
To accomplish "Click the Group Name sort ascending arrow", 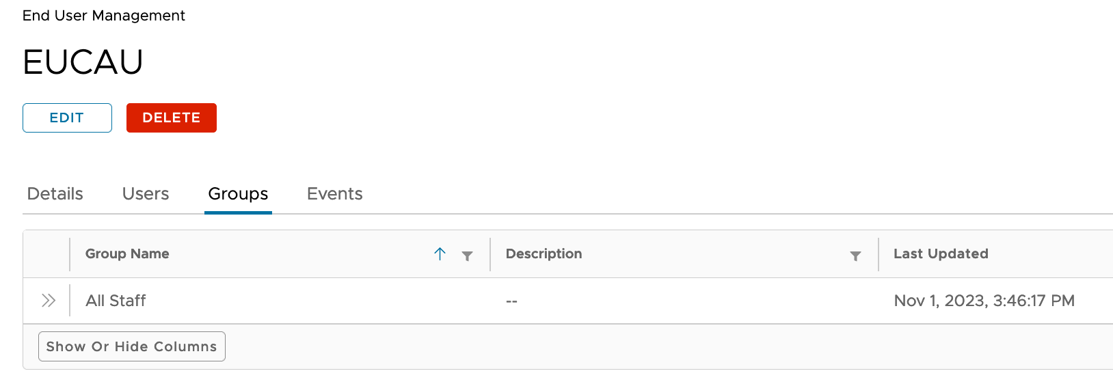I will point(440,254).
